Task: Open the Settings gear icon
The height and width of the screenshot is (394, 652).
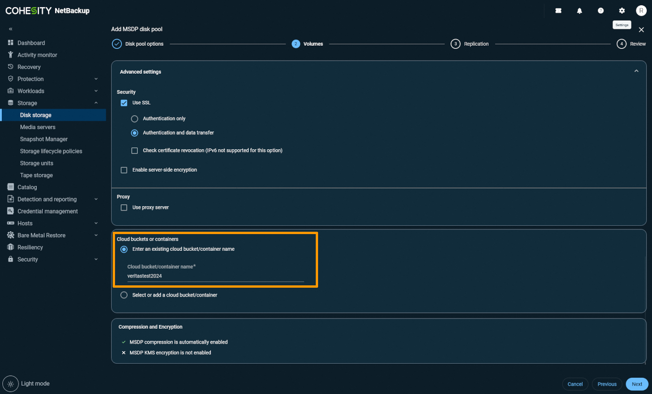Action: click(622, 11)
